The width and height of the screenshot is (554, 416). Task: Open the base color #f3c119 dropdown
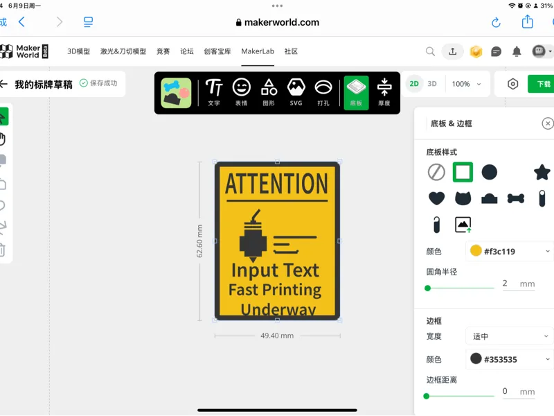pyautogui.click(x=510, y=252)
